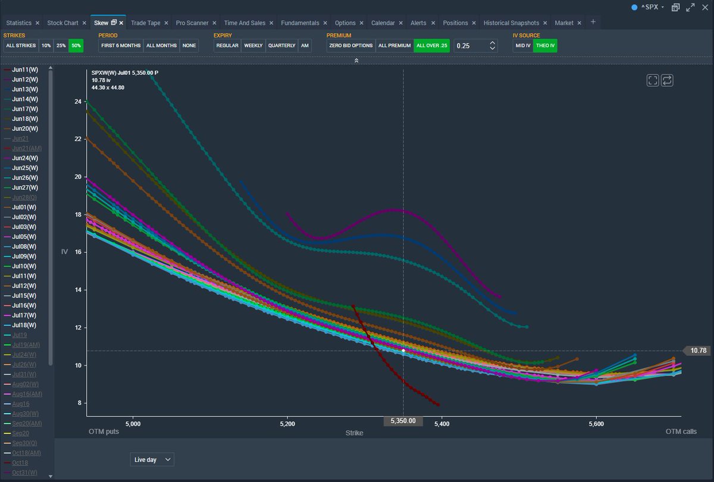Toggle REGULAR expiry filter
The height and width of the screenshot is (482, 714).
(x=227, y=46)
